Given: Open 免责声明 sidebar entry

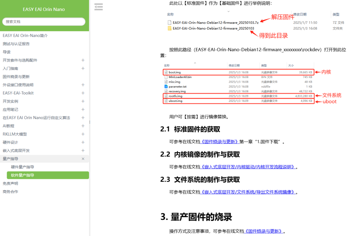Looking at the screenshot, I should point(10,183).
